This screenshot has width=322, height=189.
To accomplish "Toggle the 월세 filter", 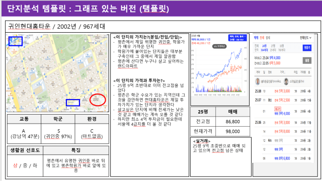I will 268,38.
